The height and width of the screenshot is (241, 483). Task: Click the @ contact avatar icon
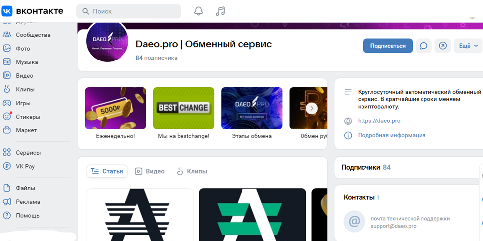click(x=354, y=221)
